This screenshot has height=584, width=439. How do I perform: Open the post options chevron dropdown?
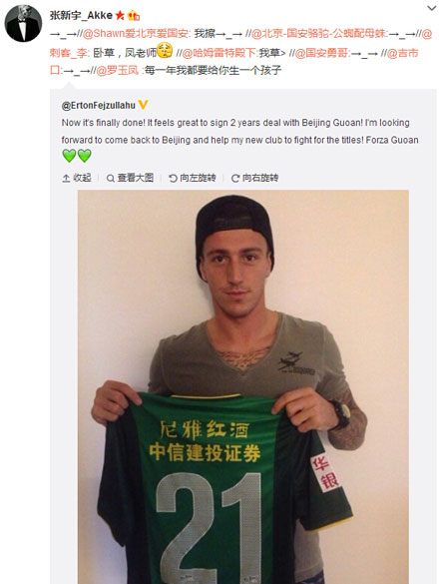(x=431, y=8)
